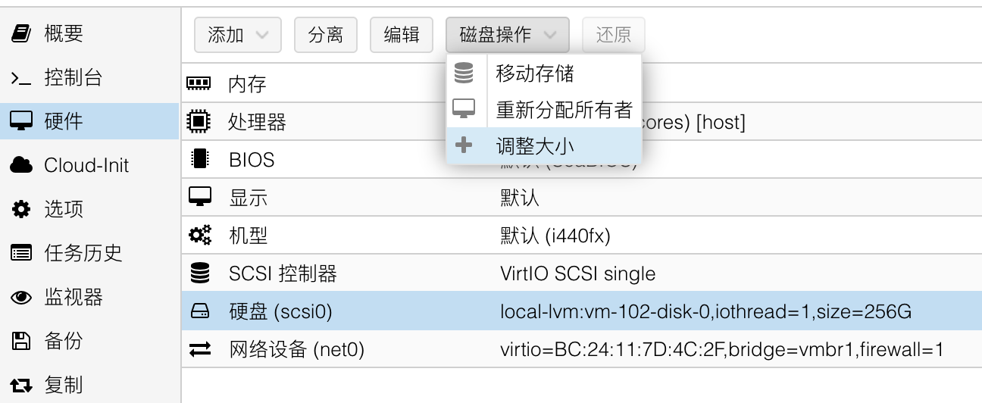Switch to 备份 (Backup) sidebar section

click(63, 341)
